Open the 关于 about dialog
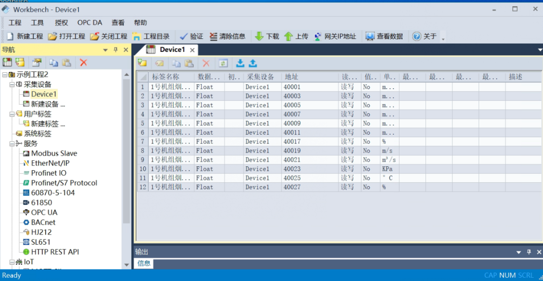Screen dimensions: 543x281 (425, 36)
